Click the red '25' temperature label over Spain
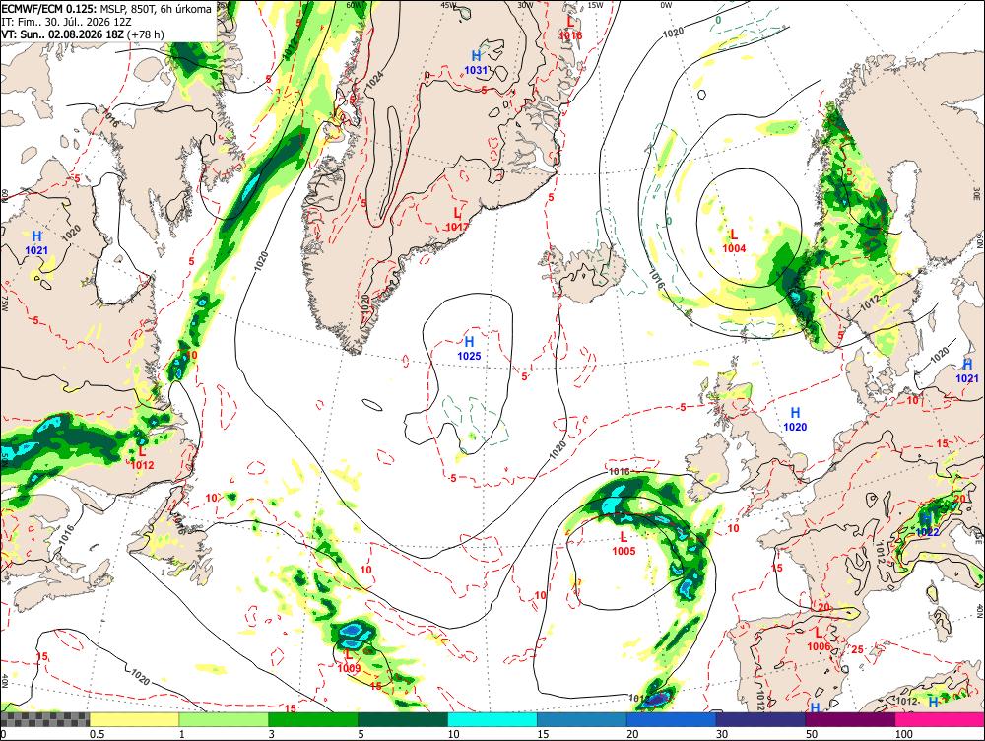This screenshot has width=985, height=741. [x=858, y=649]
